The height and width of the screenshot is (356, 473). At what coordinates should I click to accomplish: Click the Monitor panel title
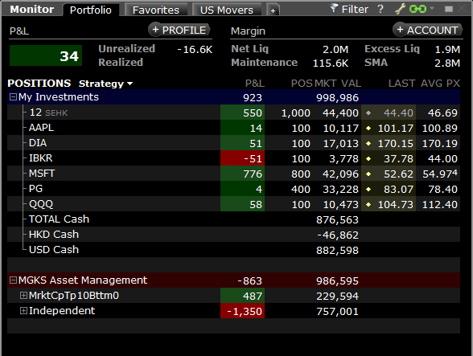(32, 10)
